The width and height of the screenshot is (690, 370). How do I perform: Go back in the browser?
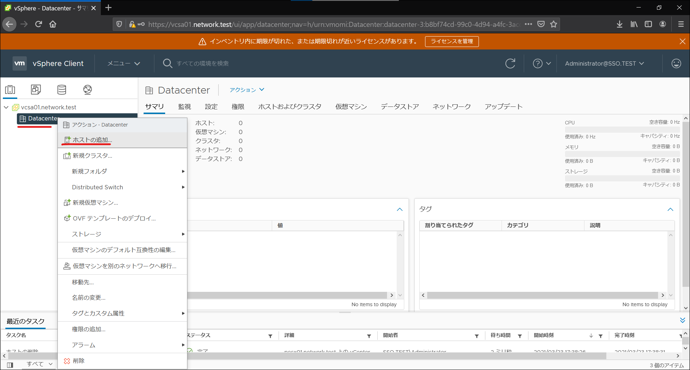tap(9, 24)
